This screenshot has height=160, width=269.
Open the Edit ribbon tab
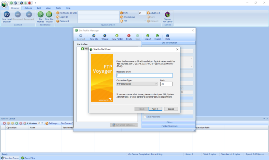pyautogui.click(x=39, y=8)
